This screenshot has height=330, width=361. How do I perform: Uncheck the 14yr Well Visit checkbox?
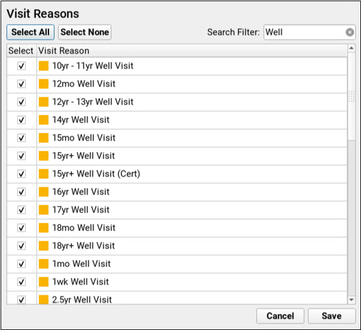22,120
